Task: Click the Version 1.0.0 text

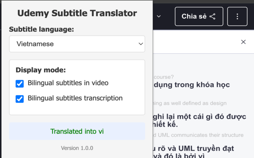Action: click(x=77, y=148)
